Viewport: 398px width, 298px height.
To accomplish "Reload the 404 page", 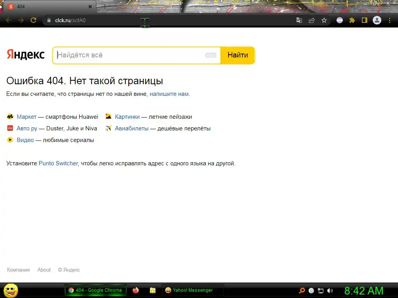I will click(x=33, y=20).
